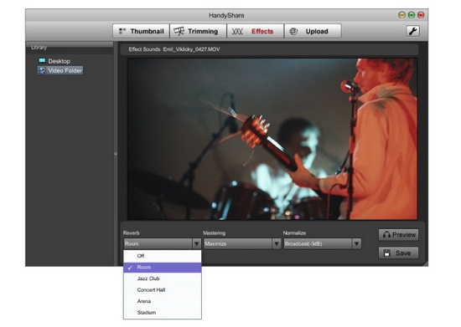Viewport: 461px width, 327px height.
Task: Open settings with the wrench icon
Action: click(x=412, y=31)
